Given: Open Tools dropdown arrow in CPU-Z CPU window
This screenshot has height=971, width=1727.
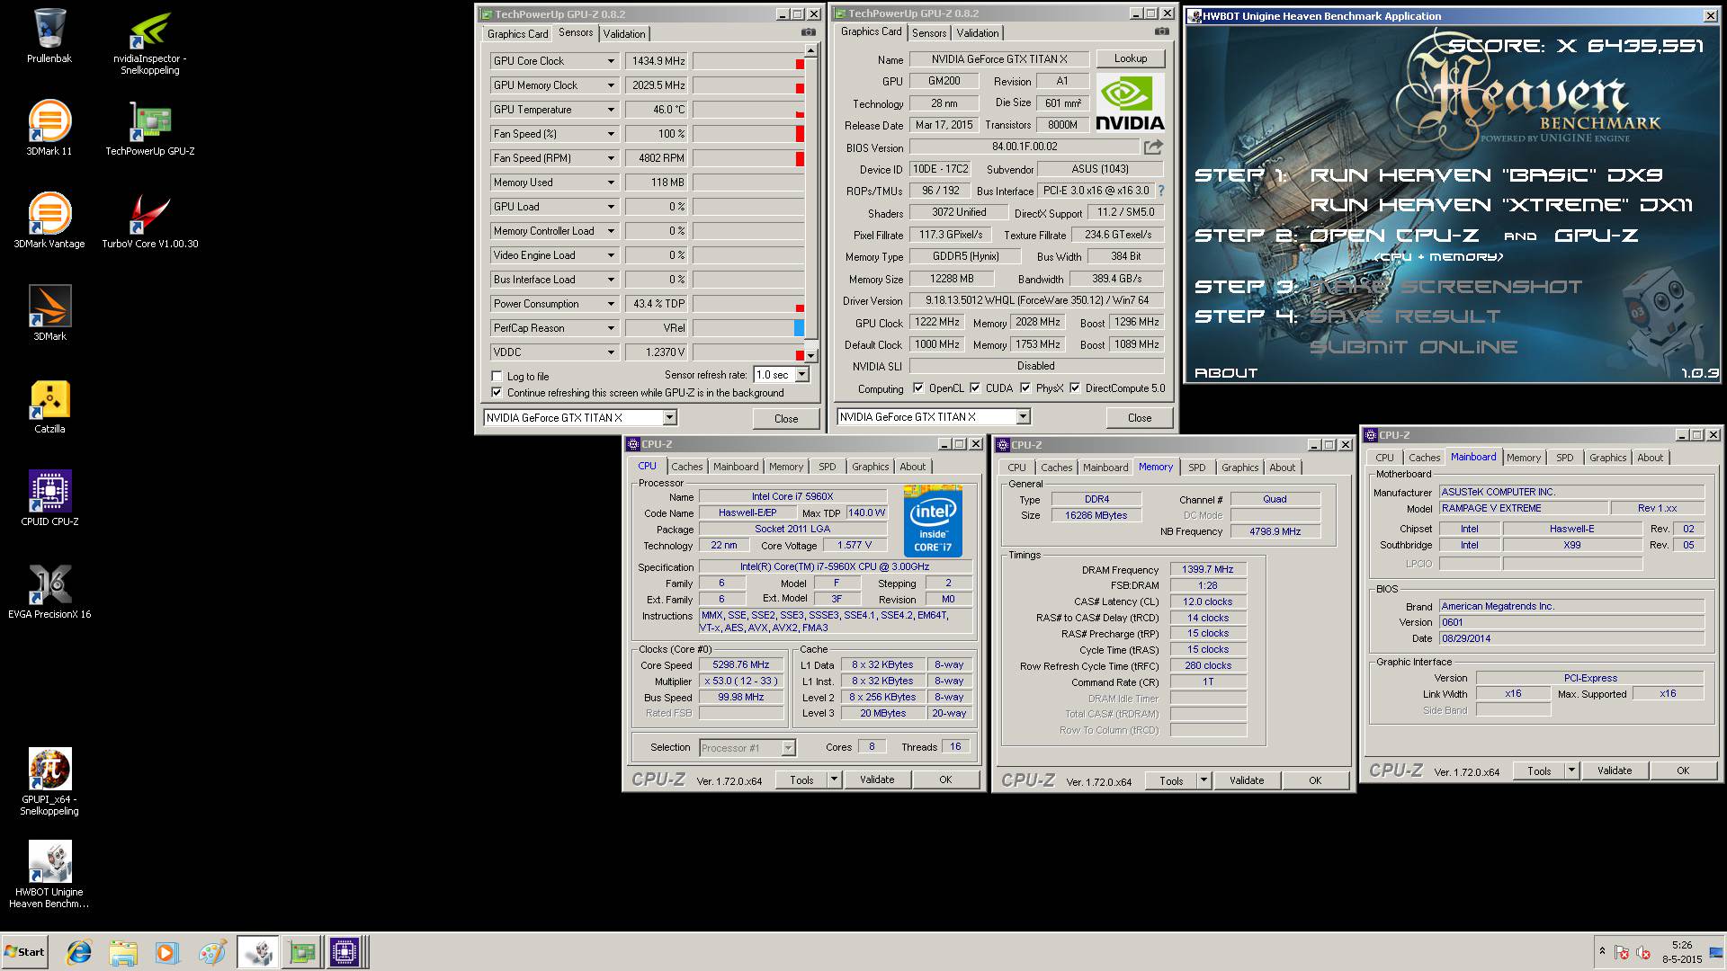Looking at the screenshot, I should 834,780.
